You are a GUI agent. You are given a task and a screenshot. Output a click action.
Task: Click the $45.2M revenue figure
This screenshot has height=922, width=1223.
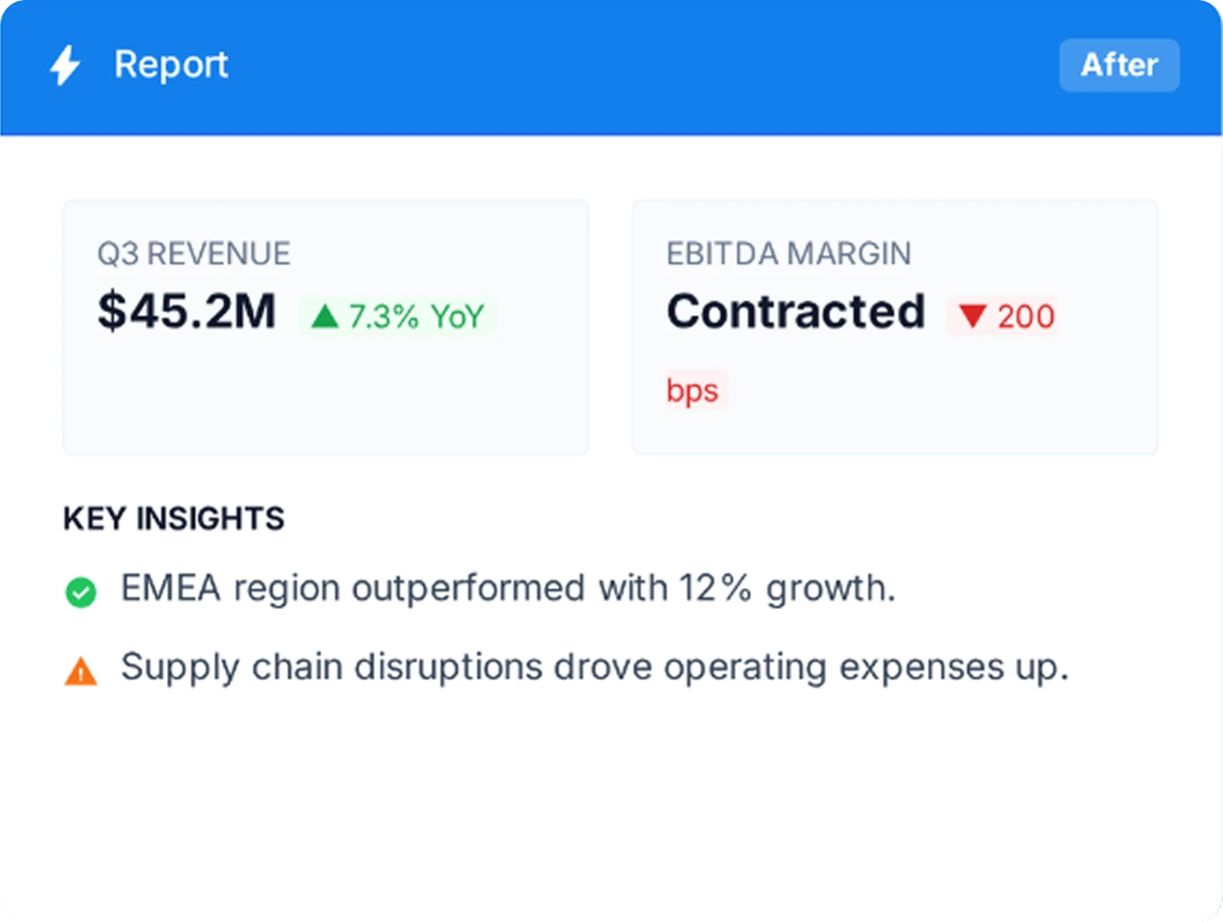[x=186, y=311]
